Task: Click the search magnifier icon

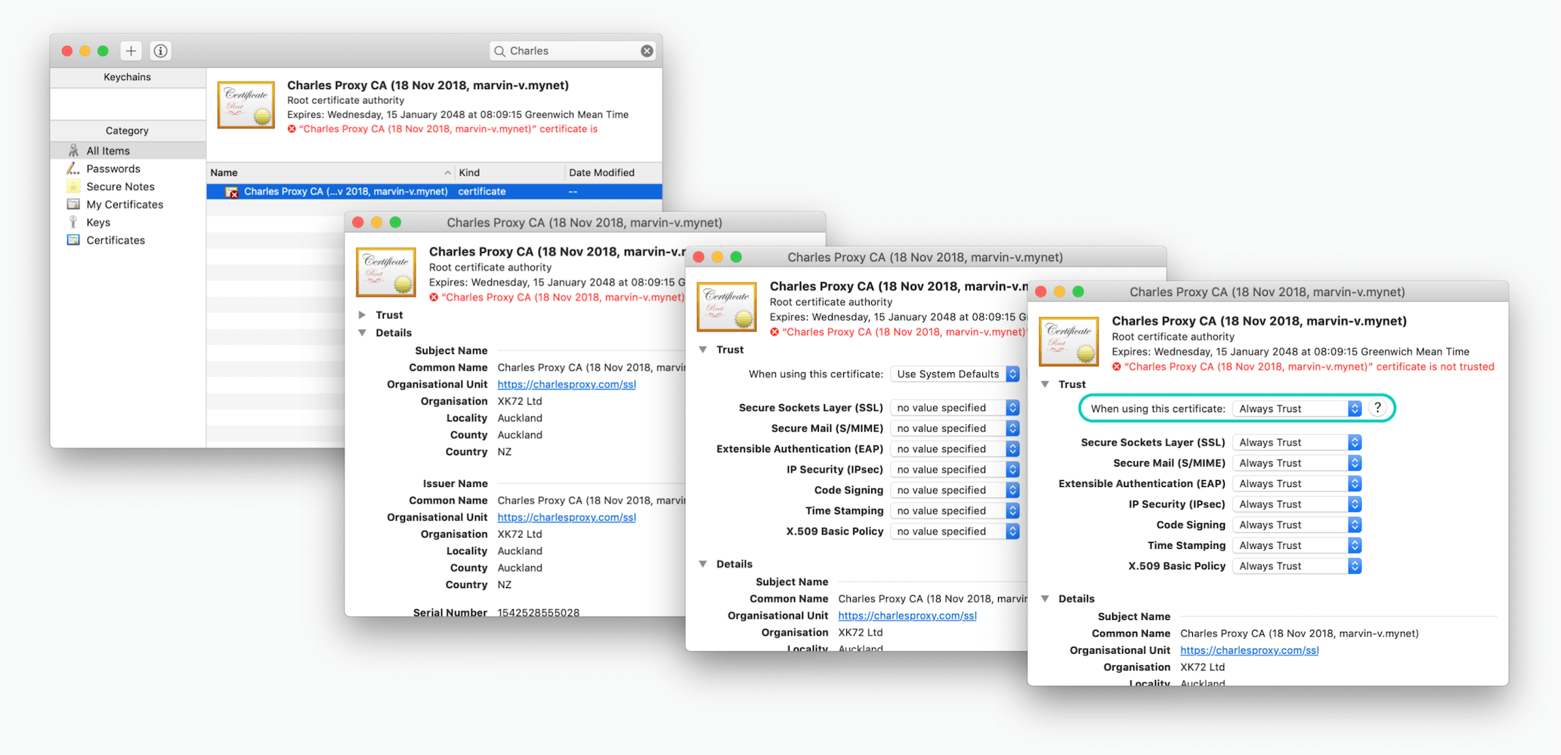Action: point(499,51)
